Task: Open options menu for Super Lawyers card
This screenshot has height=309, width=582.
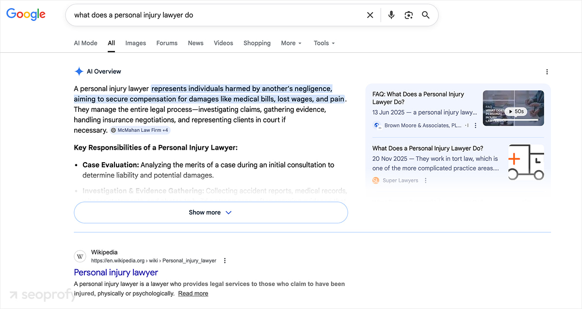Action: point(425,180)
